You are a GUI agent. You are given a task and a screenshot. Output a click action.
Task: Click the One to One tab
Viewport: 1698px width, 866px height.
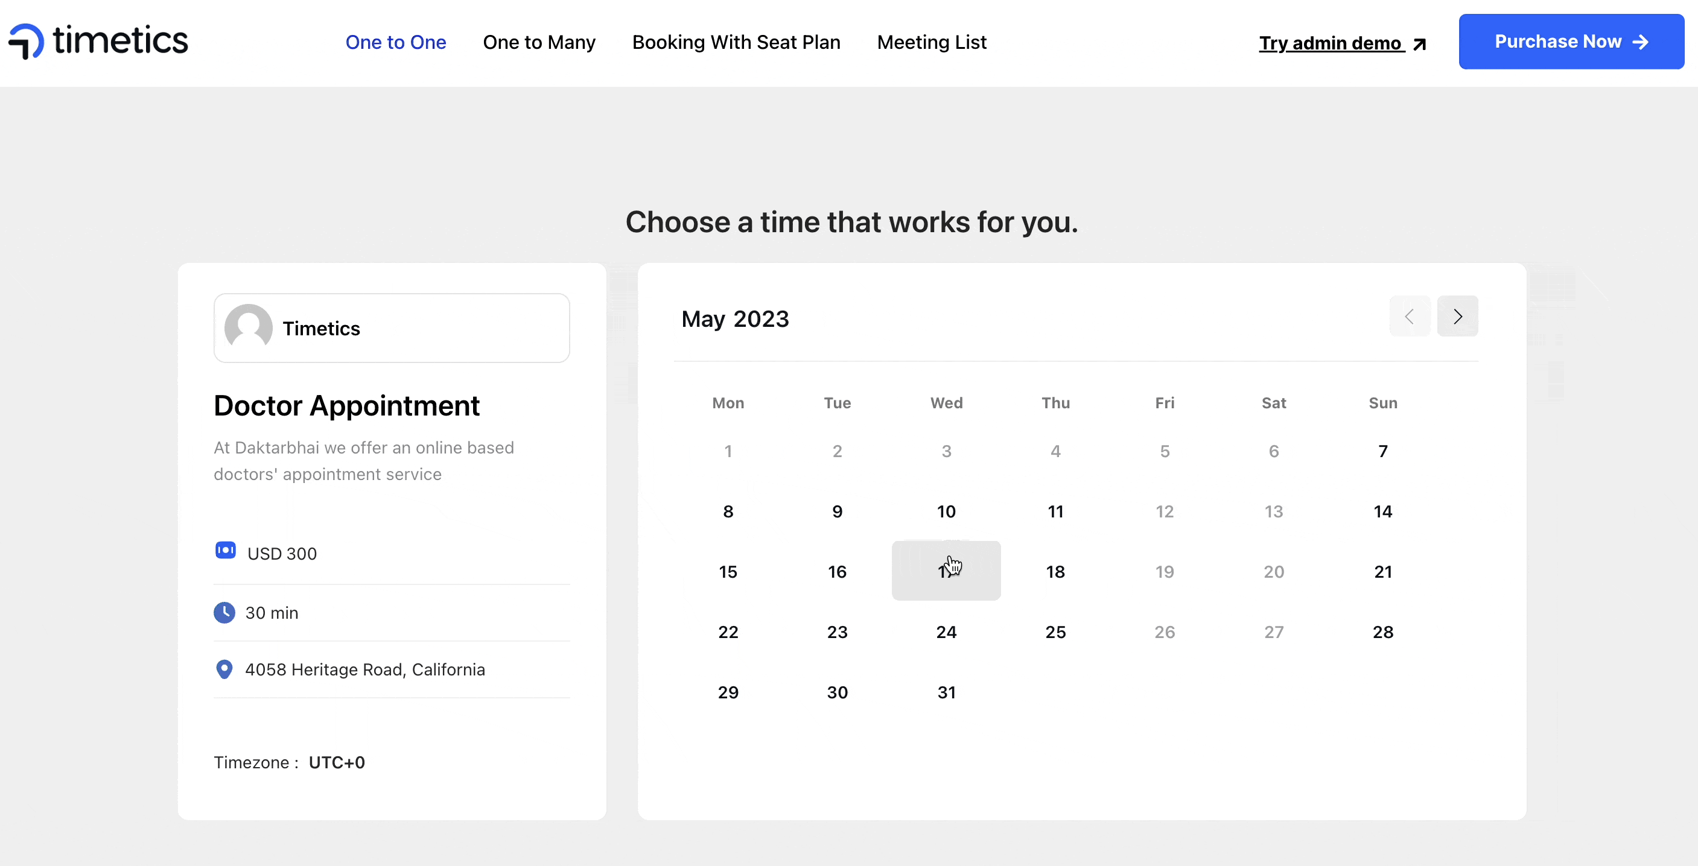[395, 42]
